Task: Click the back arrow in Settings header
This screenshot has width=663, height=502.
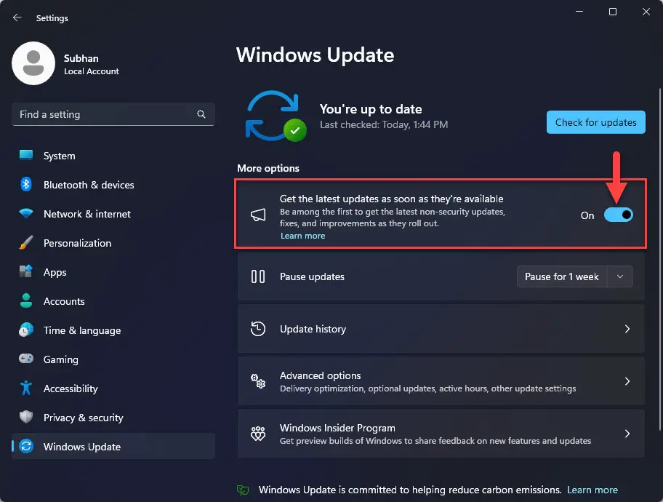Action: 17,17
